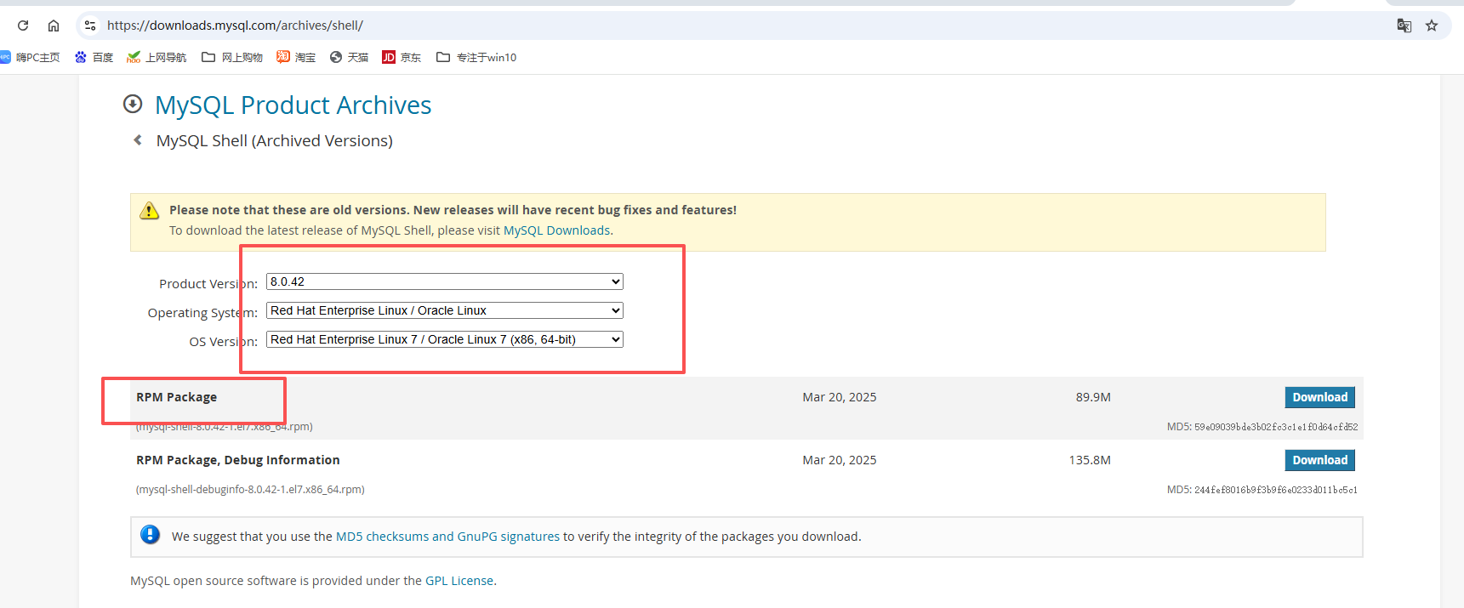Viewport: 1464px width, 608px height.
Task: Click the yellow warning triangle icon
Action: (149, 211)
